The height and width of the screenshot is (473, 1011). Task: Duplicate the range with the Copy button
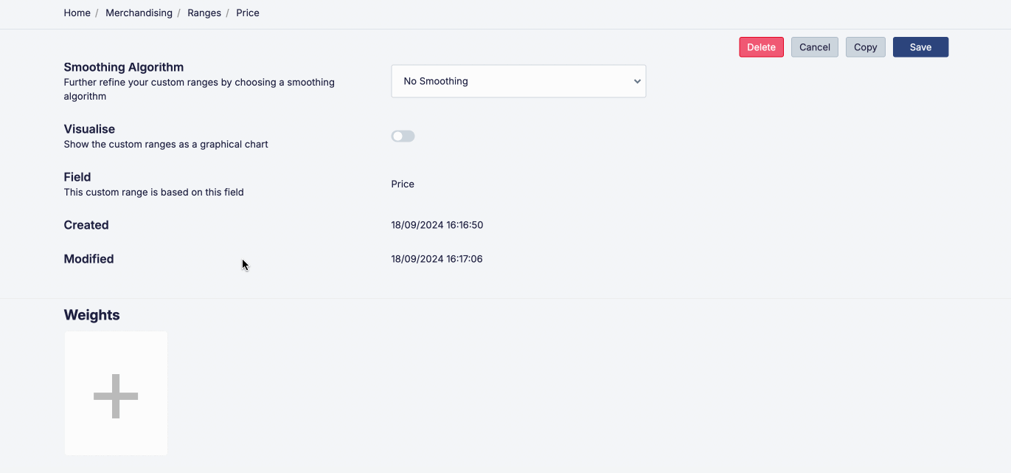865,47
